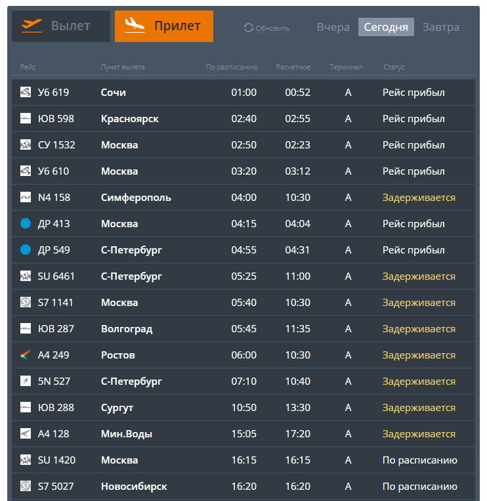The width and height of the screenshot is (487, 501).
Task: Select the Прилет arrivals tab
Action: pyautogui.click(x=164, y=26)
